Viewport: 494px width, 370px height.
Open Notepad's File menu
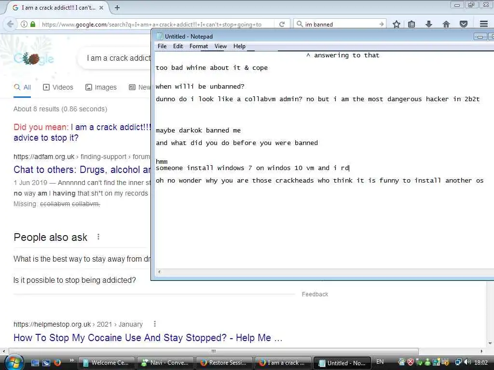[x=162, y=46]
